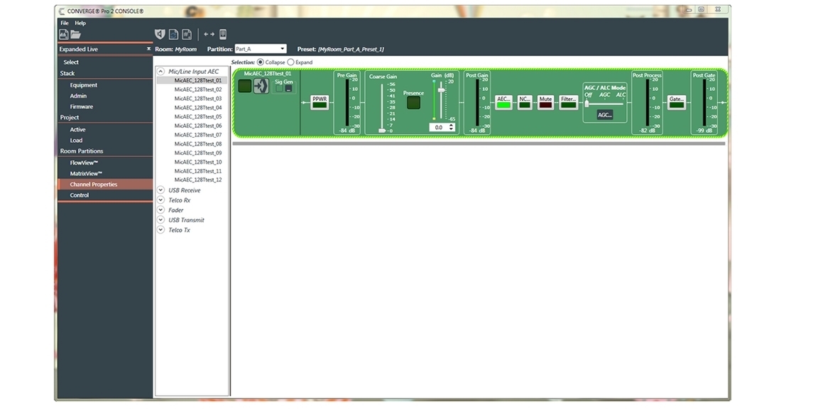The width and height of the screenshot is (818, 409).
Task: Collapse the Mic/Line Input AEC group
Action: (x=161, y=72)
